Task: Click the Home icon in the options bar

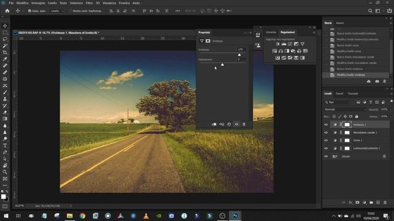Action: (7, 11)
